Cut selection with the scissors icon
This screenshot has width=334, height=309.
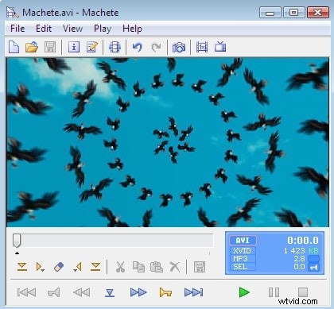pyautogui.click(x=120, y=267)
